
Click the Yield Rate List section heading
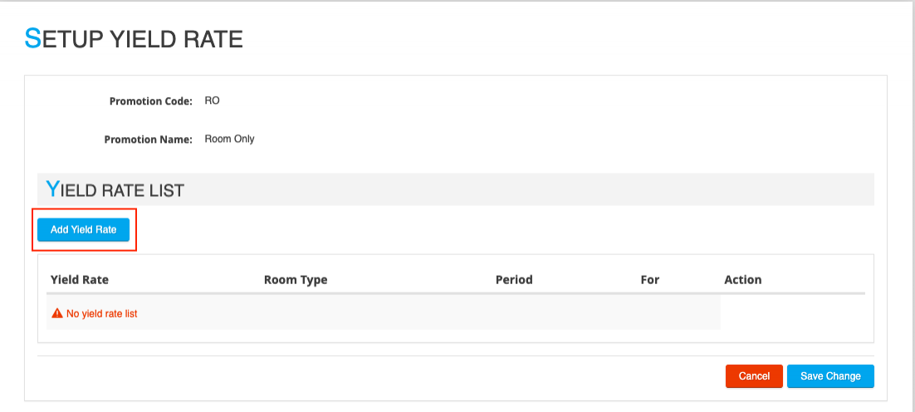tap(115, 190)
